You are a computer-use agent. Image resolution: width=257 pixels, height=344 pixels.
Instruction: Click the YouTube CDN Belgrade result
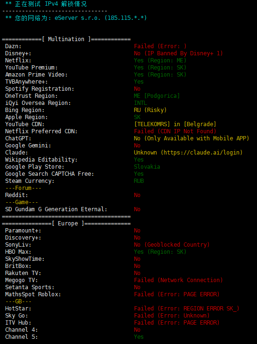coord(175,124)
